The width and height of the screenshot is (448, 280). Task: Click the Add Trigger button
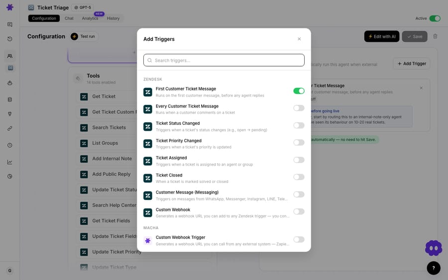[x=412, y=64]
